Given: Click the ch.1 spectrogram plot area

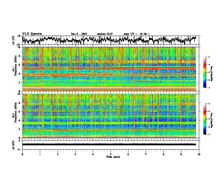Looking at the screenshot, I should coord(109,69).
